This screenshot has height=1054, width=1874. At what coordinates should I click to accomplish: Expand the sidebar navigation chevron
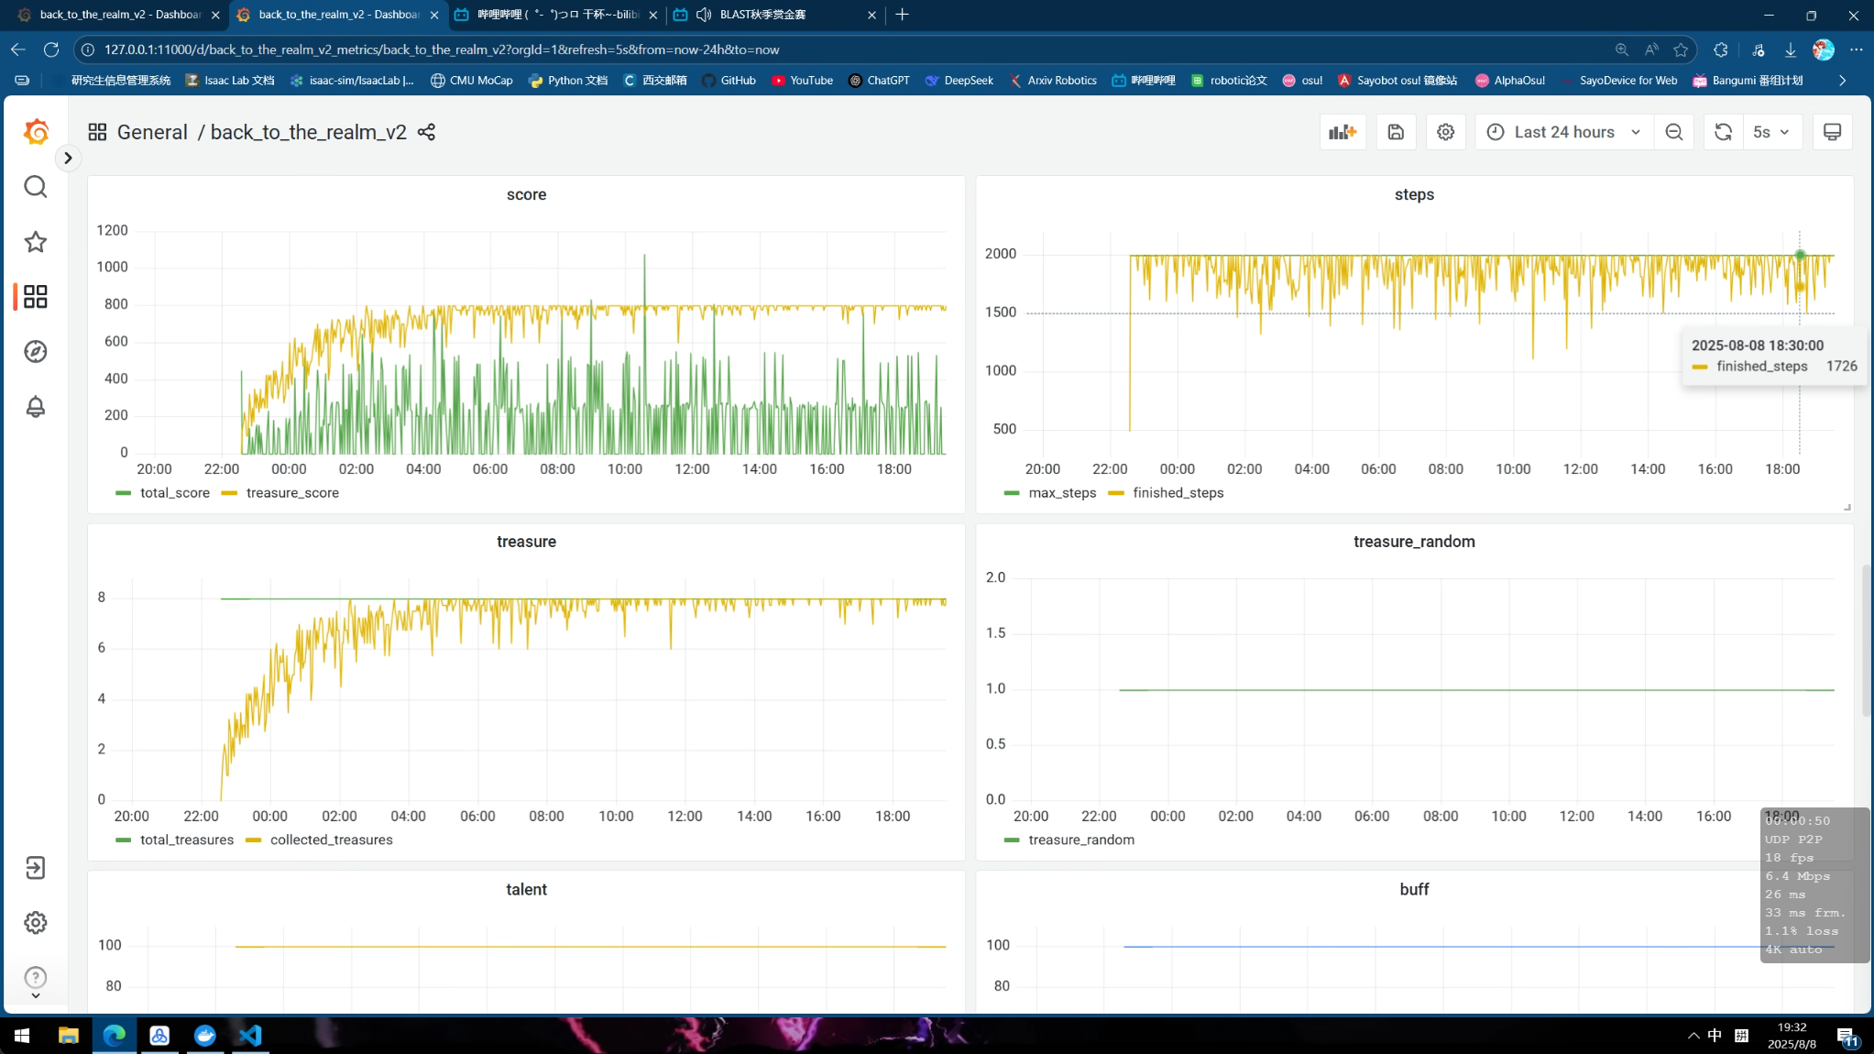pos(68,158)
